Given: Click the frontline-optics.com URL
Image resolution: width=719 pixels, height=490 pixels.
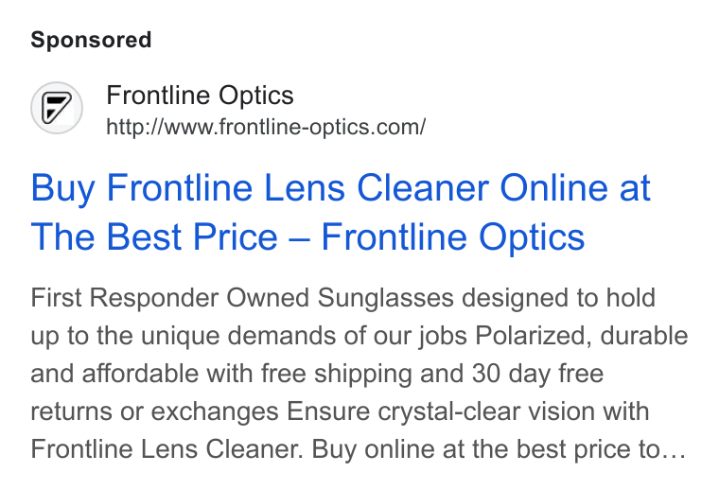Looking at the screenshot, I should [x=266, y=127].
